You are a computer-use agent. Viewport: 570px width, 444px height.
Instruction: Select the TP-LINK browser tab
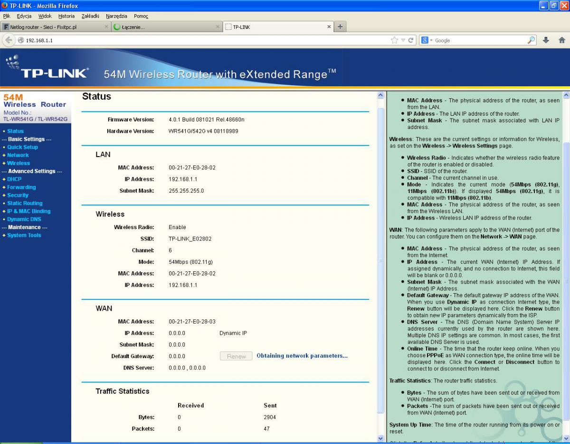(x=278, y=27)
